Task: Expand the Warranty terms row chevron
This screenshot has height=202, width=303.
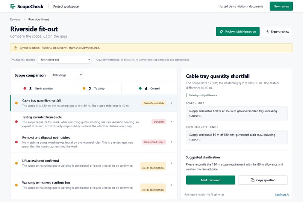Action: click(x=171, y=185)
